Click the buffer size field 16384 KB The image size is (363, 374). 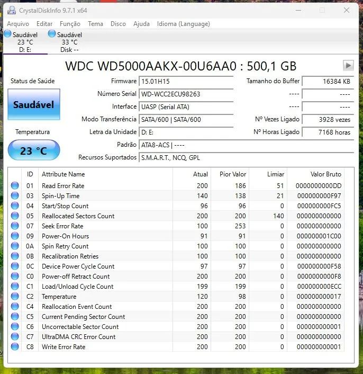pyautogui.click(x=328, y=82)
